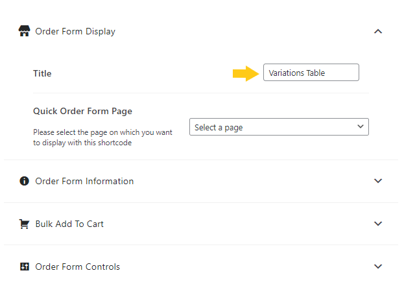Click the storefront icon beside Order Form Display
The image size is (404, 286).
(x=24, y=31)
